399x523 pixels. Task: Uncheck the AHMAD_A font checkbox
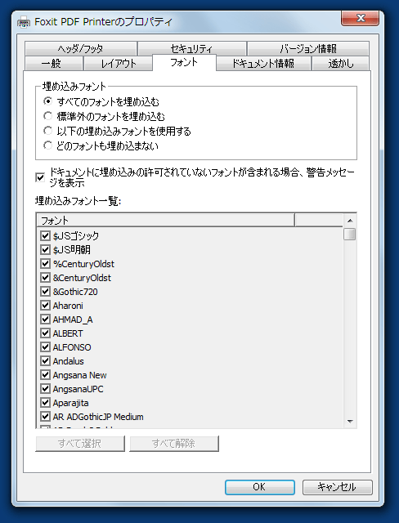coord(45,320)
